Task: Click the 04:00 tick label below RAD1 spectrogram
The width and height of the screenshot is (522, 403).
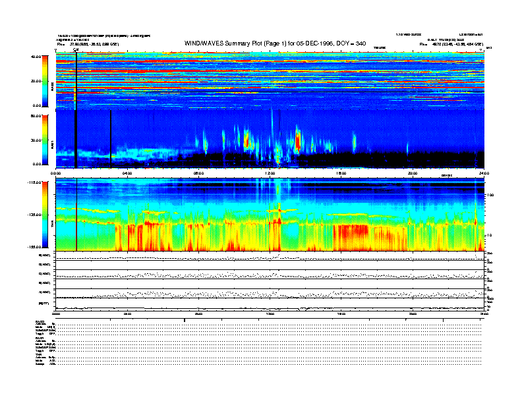Action: [127, 173]
